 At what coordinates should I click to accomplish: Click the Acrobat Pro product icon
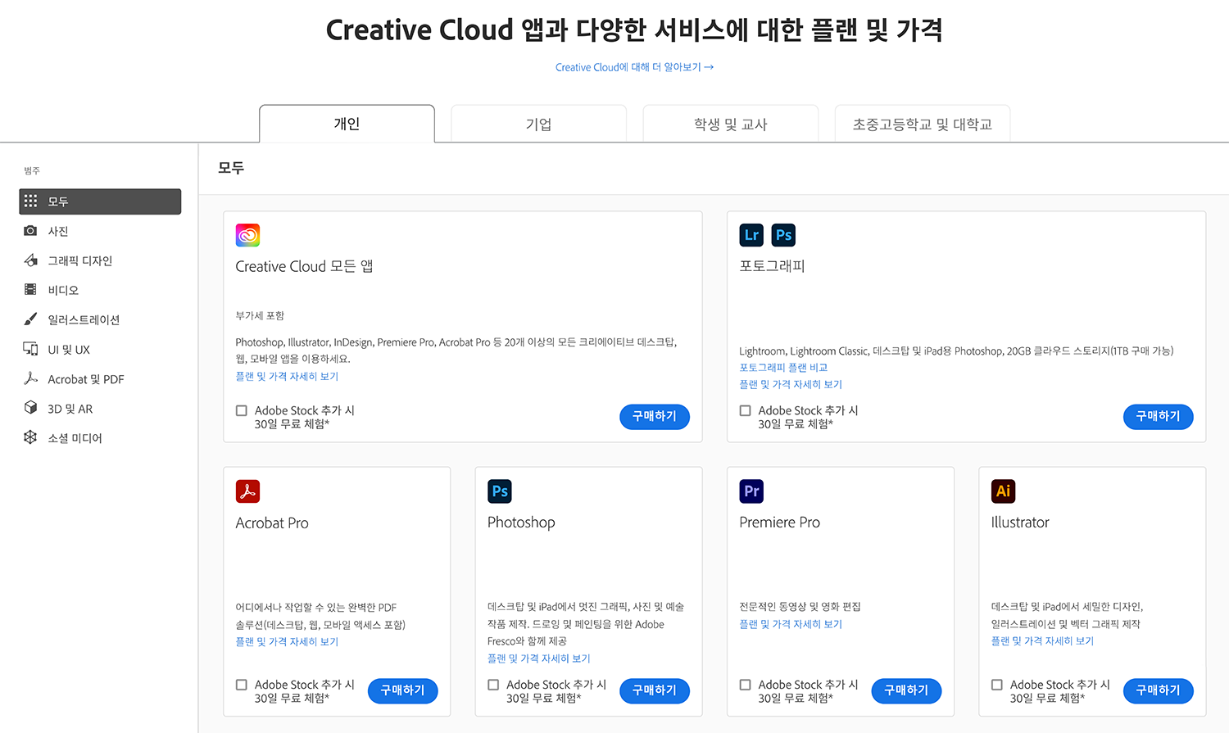click(x=247, y=491)
